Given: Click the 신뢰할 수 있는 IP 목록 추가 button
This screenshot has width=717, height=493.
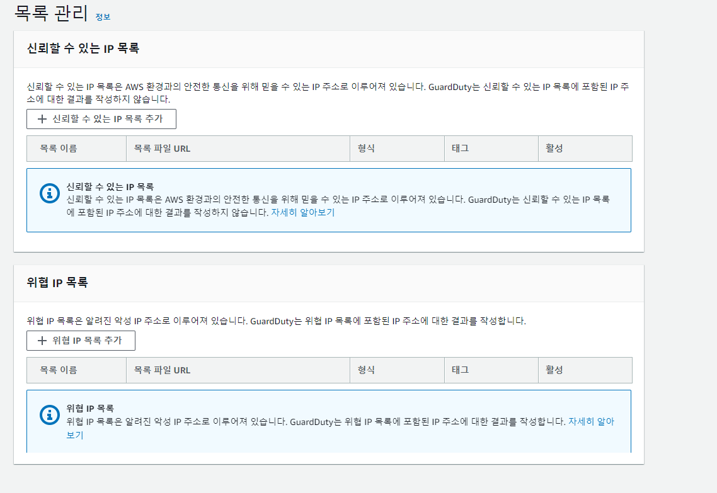Looking at the screenshot, I should coord(101,119).
